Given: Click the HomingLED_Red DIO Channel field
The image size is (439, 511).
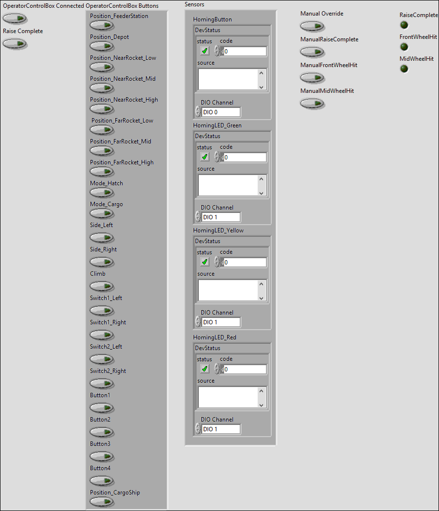Looking at the screenshot, I should click(221, 429).
